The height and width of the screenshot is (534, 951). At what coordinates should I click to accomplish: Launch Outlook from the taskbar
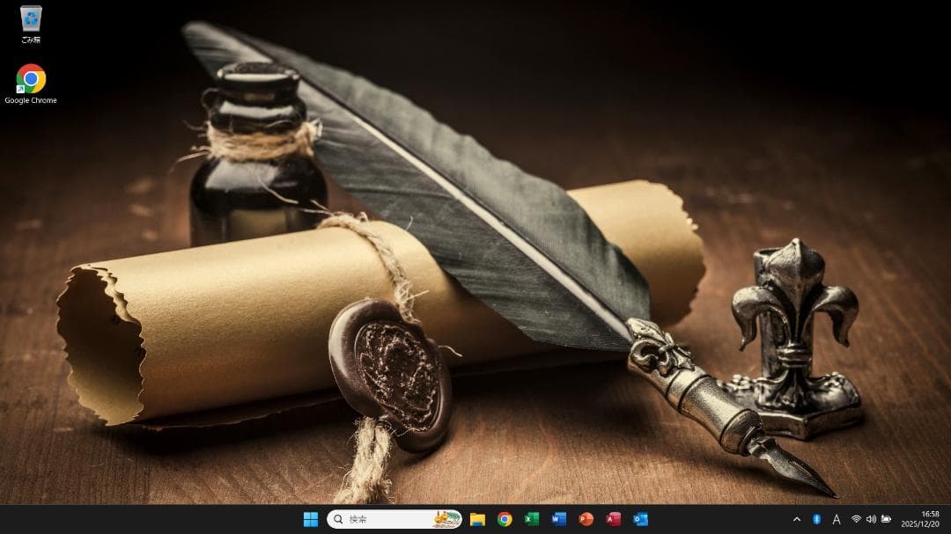point(639,519)
